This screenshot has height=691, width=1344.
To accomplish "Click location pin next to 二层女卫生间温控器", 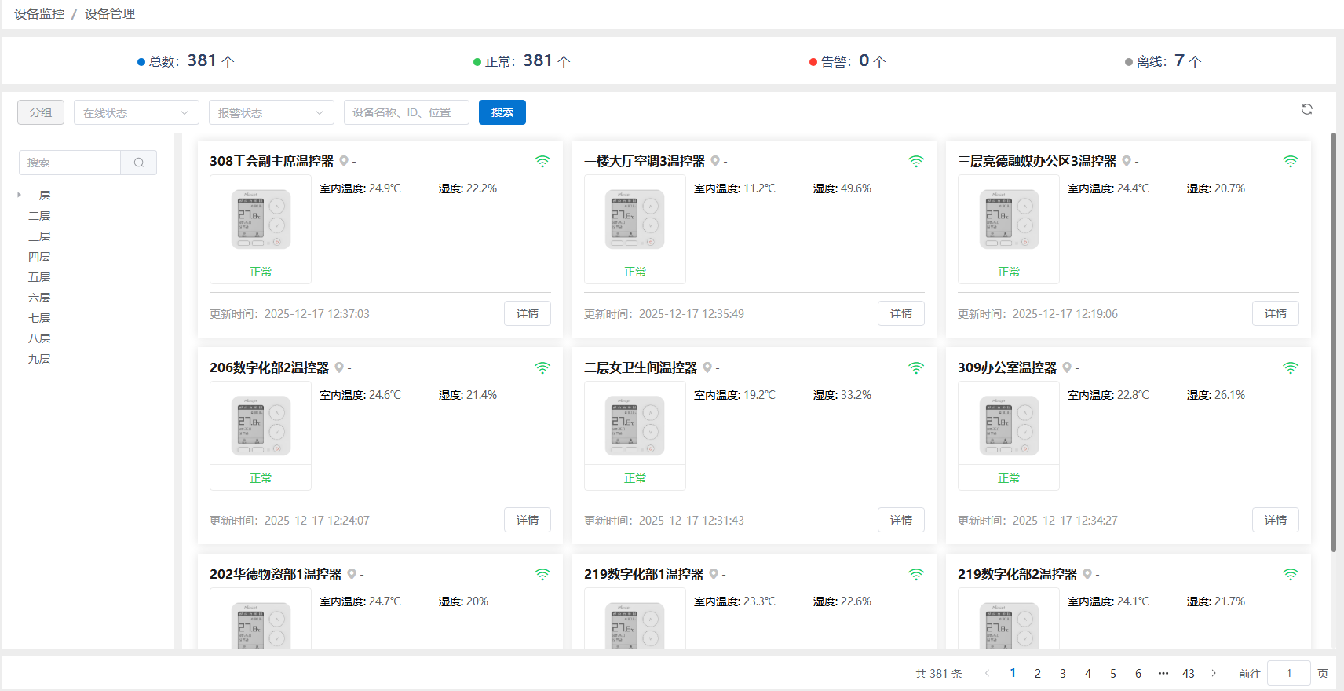I will tap(707, 367).
